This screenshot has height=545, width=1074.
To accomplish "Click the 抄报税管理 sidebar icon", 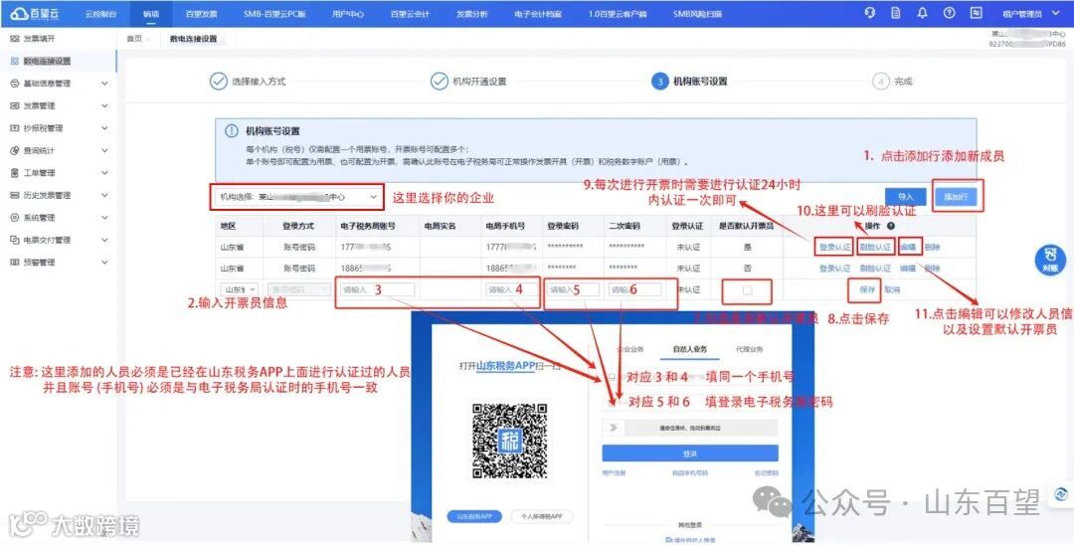I will click(14, 128).
